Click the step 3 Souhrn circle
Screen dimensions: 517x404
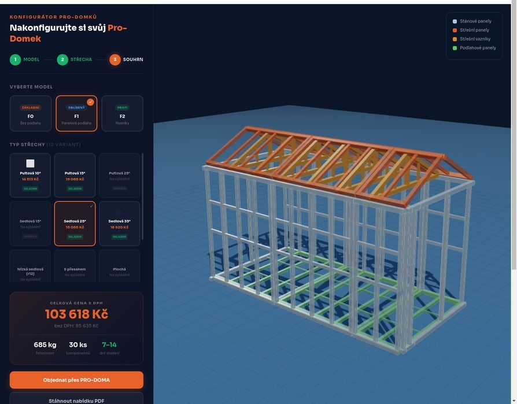point(115,60)
